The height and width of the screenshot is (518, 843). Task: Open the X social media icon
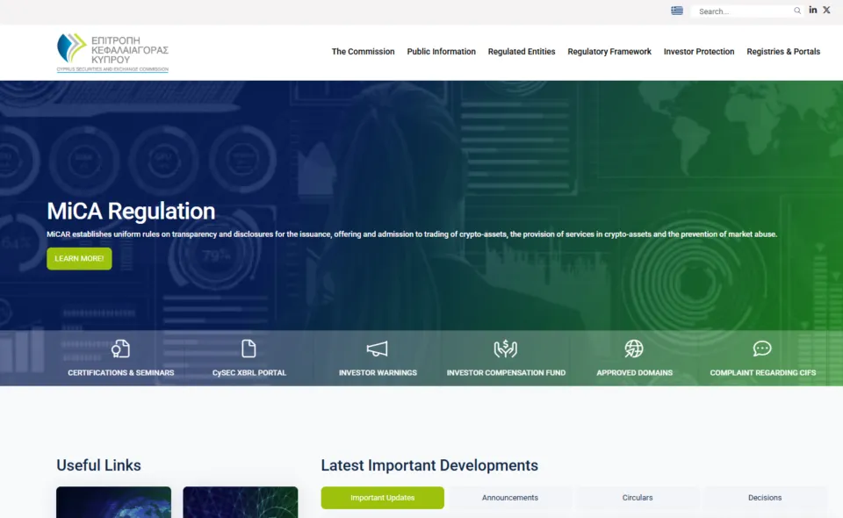826,11
